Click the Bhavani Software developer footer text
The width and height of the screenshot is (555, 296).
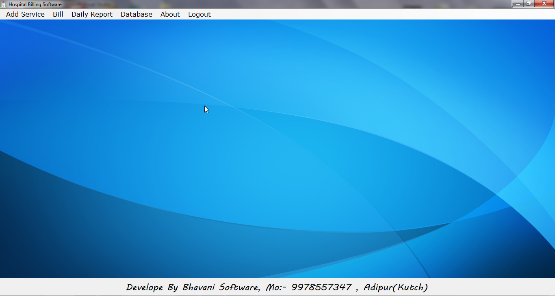click(277, 287)
